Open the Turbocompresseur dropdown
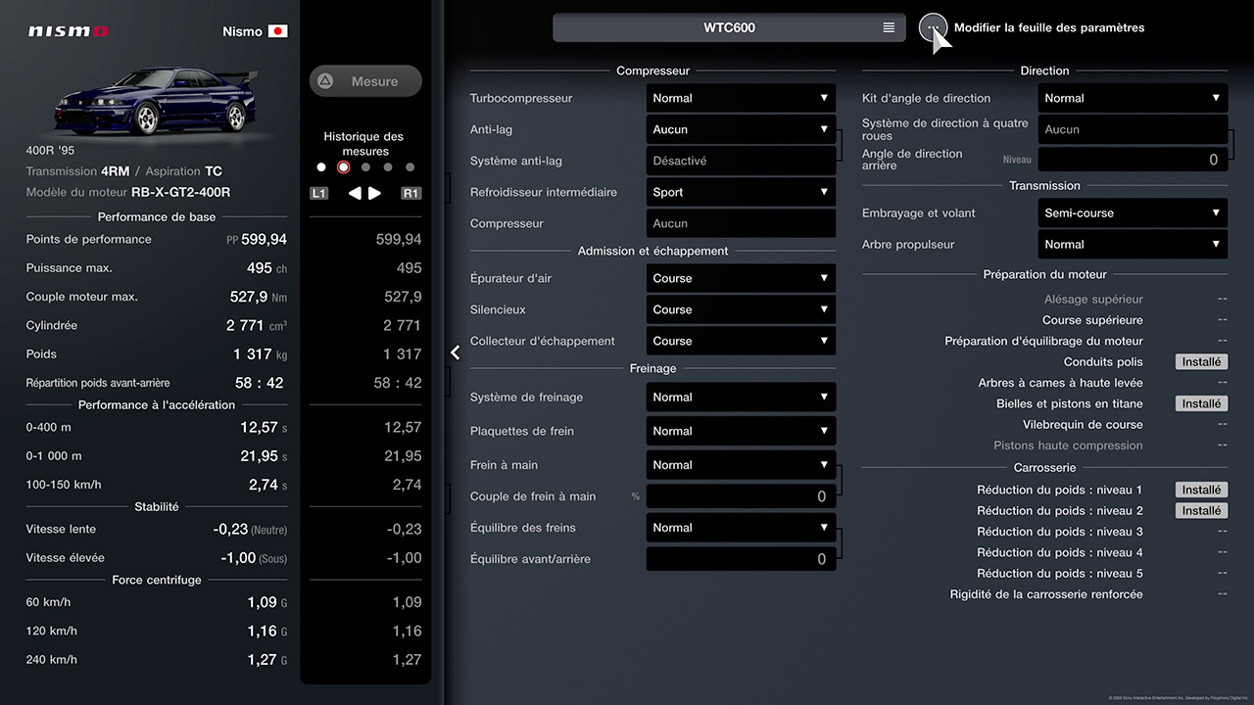 [741, 98]
